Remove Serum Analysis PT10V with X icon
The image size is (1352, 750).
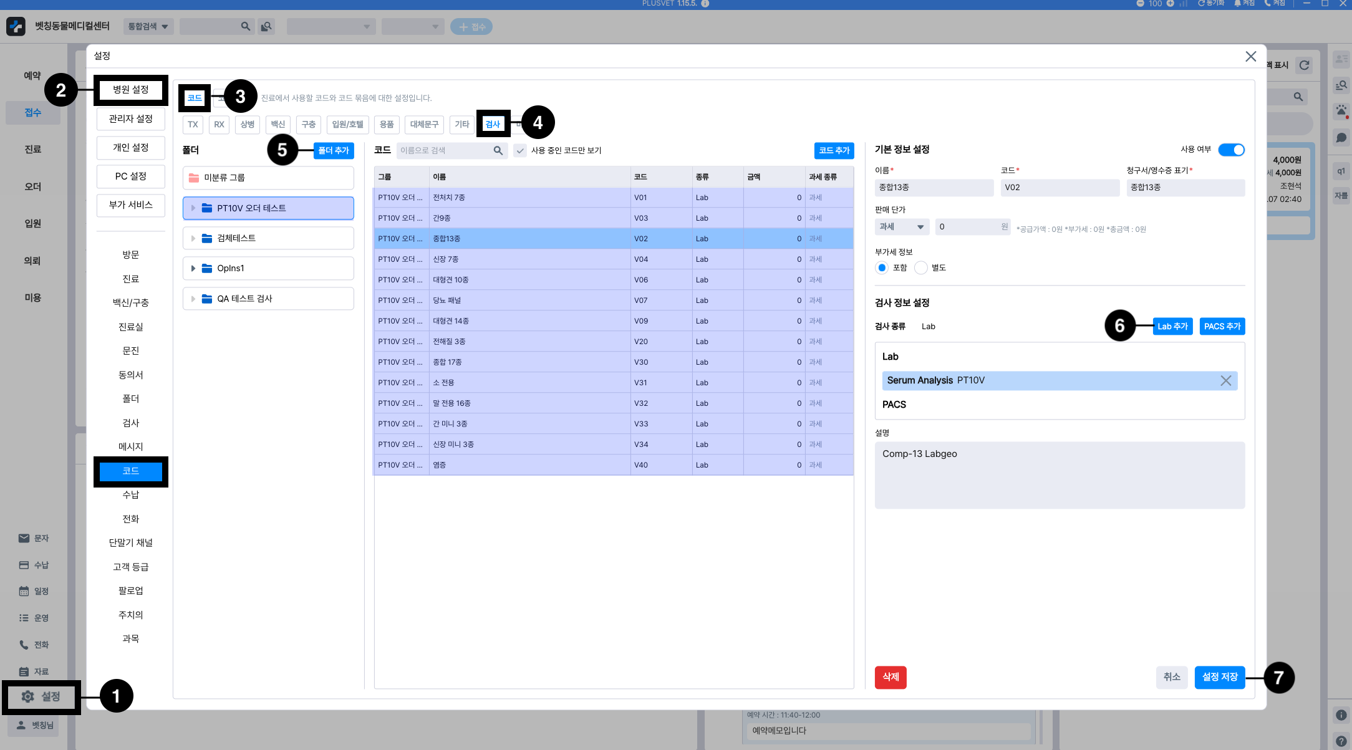click(x=1225, y=380)
